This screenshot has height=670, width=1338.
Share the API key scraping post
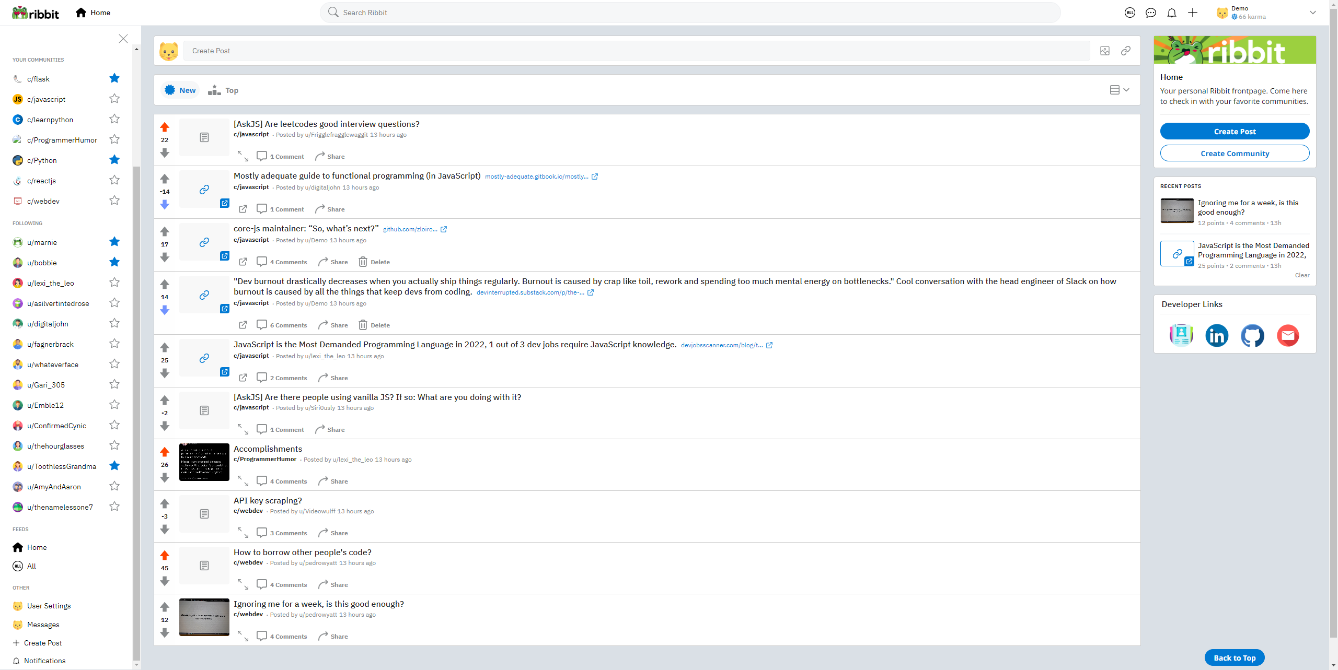click(333, 533)
